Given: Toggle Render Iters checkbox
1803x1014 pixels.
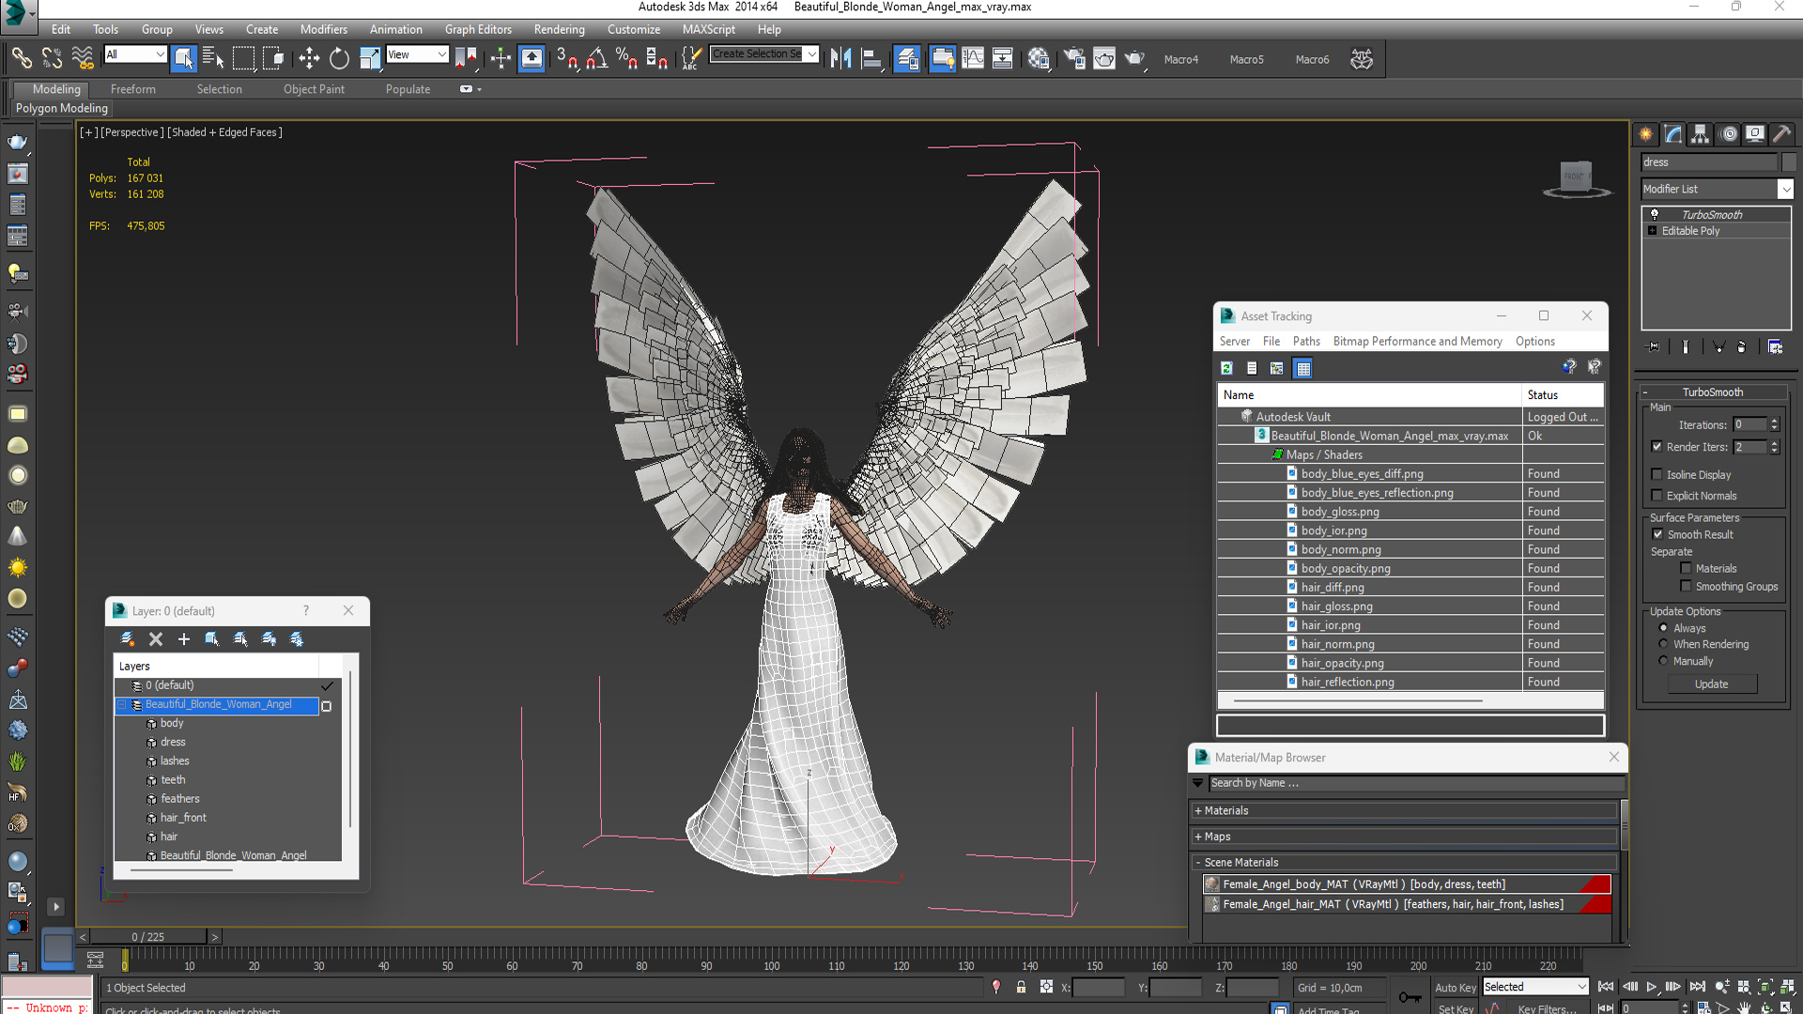Looking at the screenshot, I should [x=1657, y=447].
